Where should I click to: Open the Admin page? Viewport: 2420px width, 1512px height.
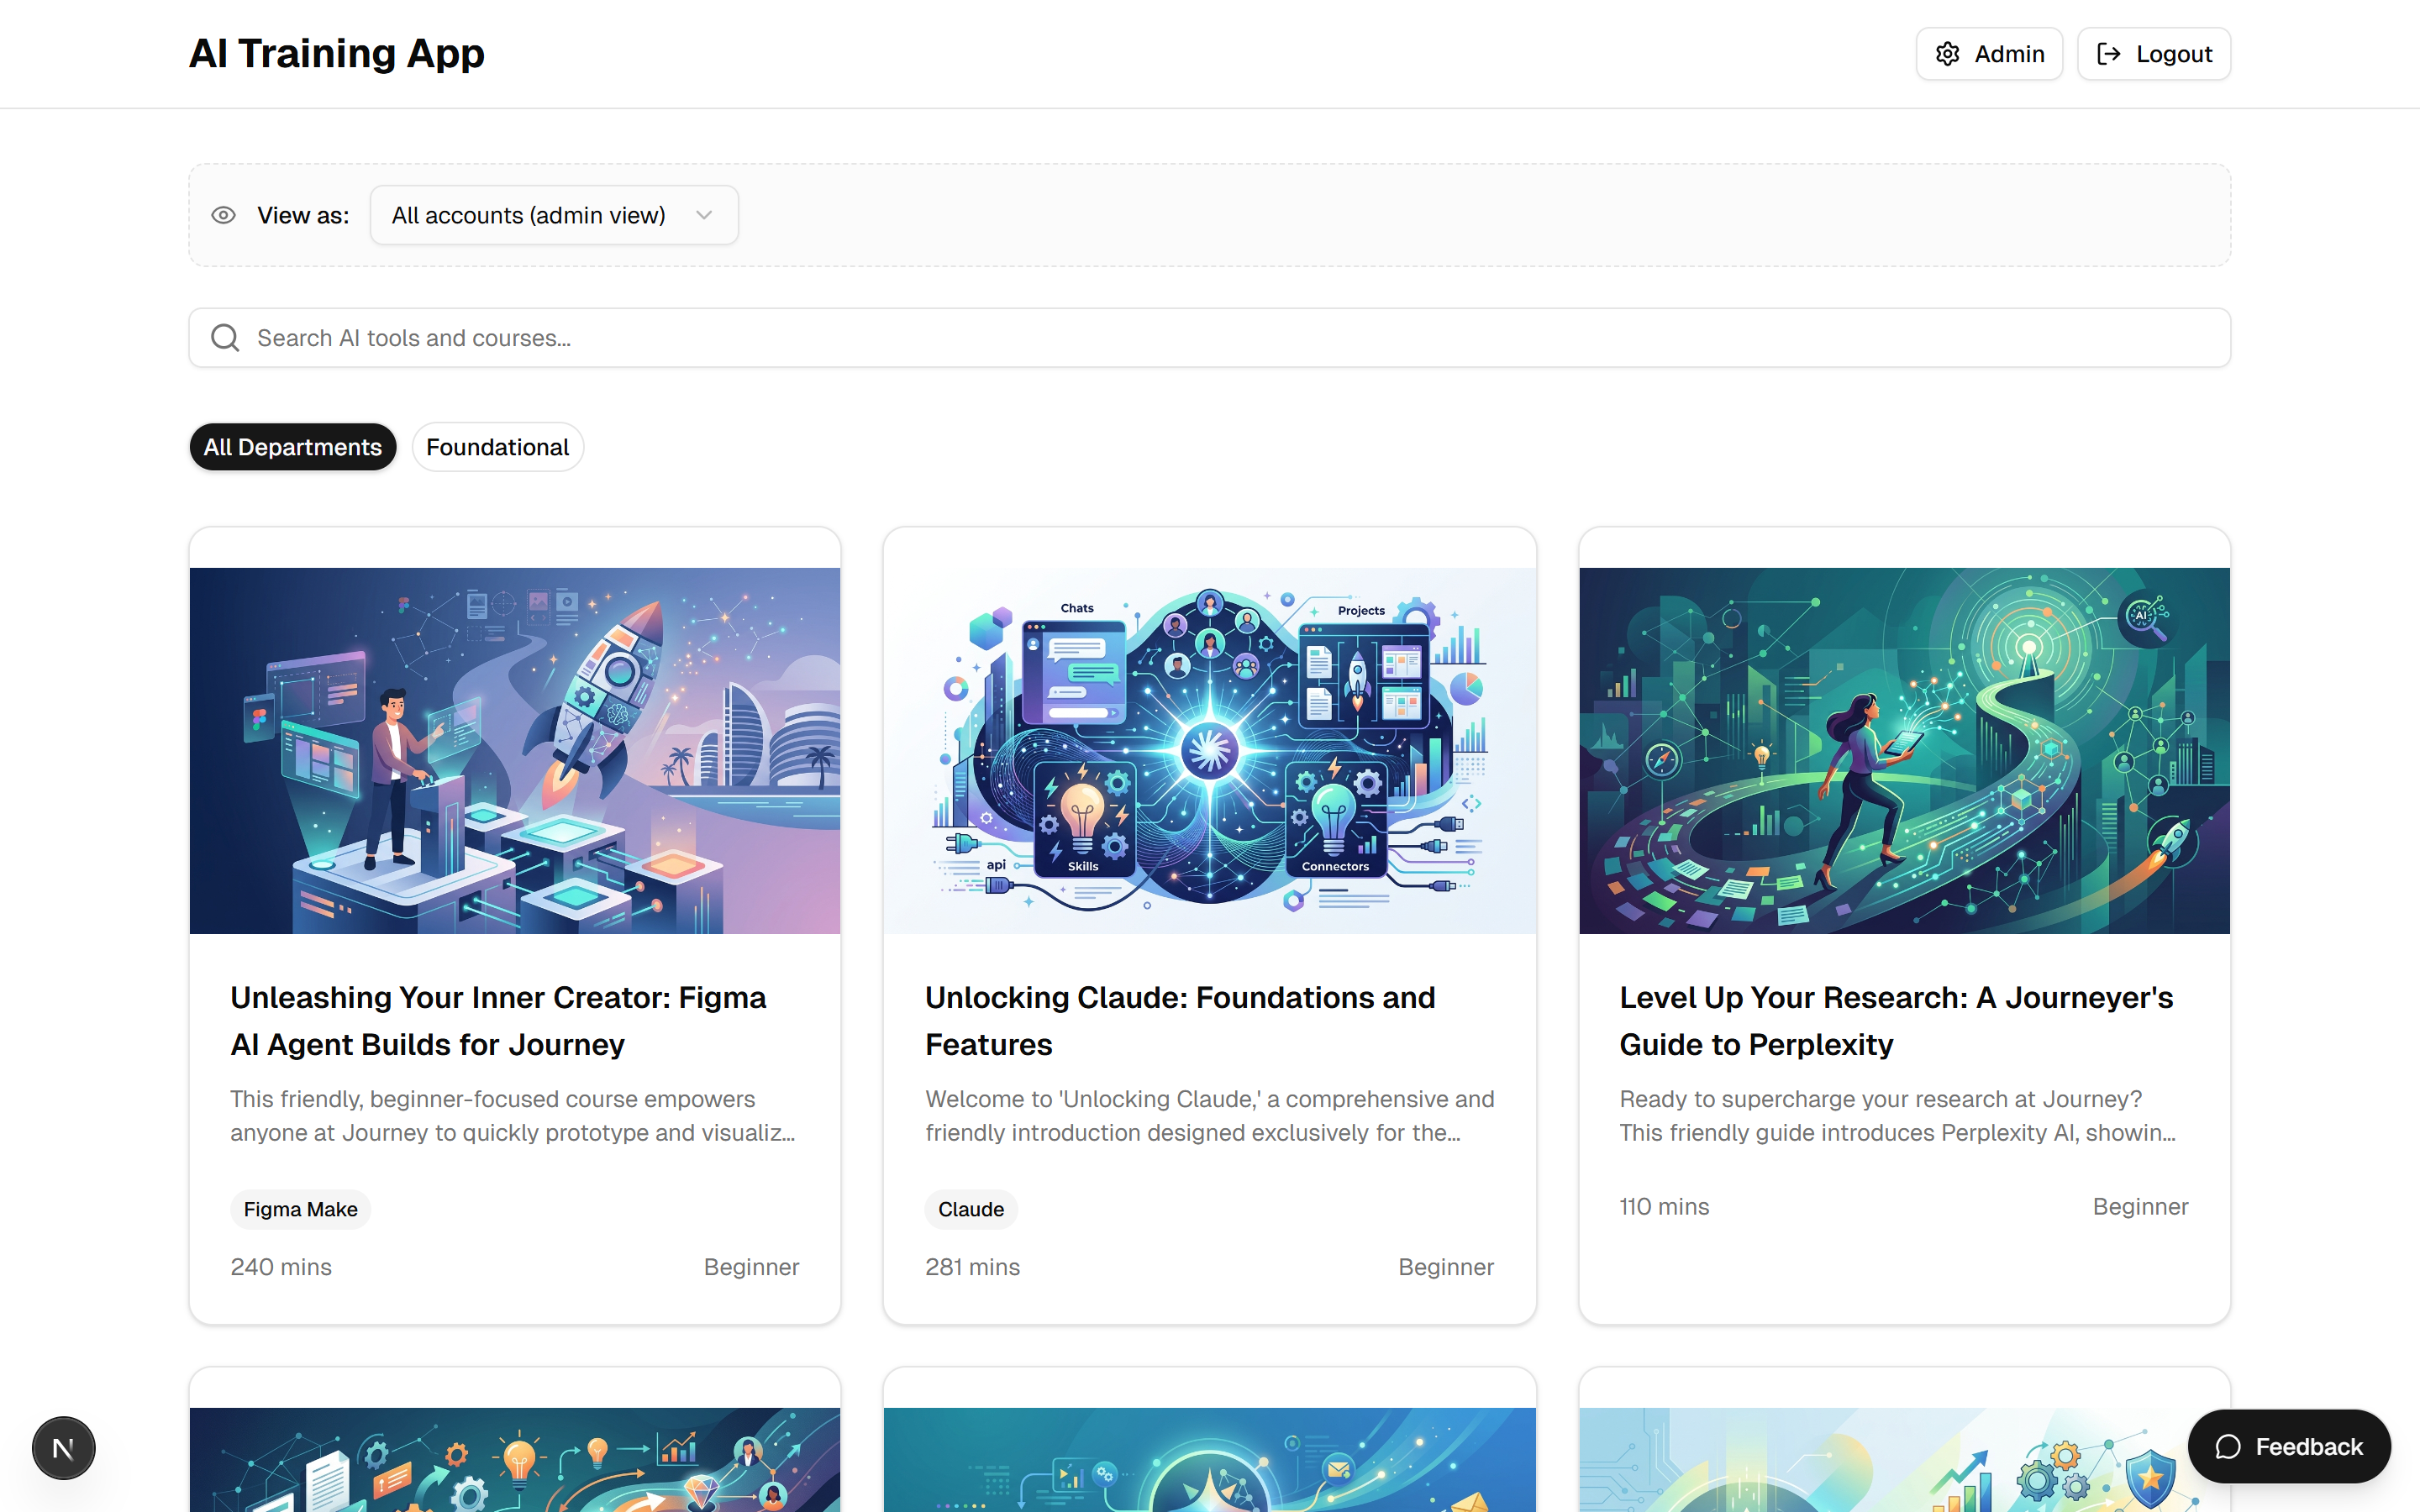pos(1989,54)
